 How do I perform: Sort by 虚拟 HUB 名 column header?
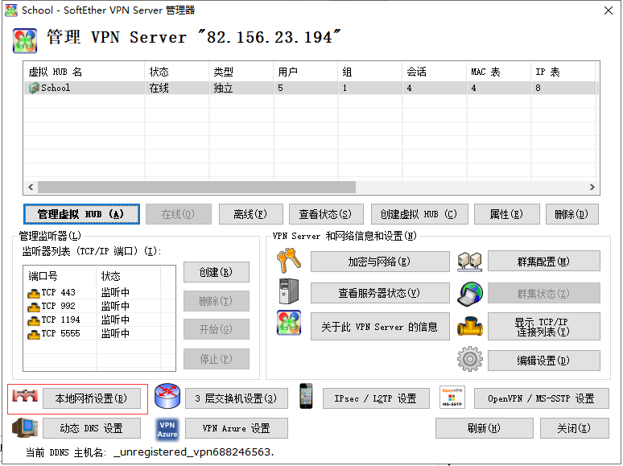coord(85,72)
